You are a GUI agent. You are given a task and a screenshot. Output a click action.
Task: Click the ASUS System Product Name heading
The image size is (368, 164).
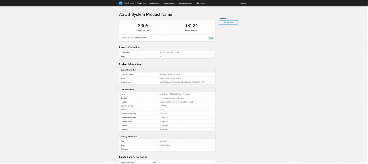coord(145,14)
